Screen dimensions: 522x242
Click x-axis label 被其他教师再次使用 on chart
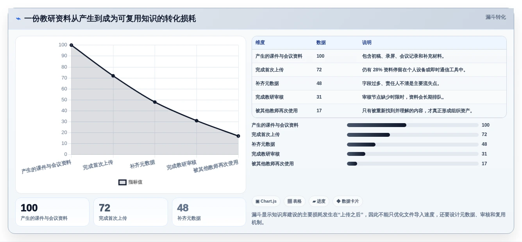216,166
